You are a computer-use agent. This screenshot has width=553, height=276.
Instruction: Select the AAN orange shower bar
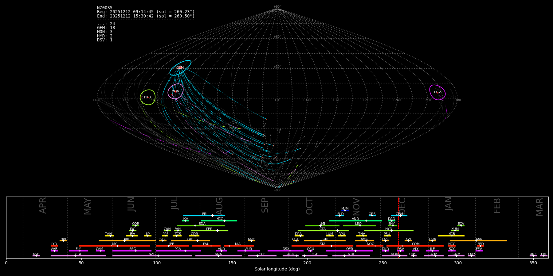[478, 241]
